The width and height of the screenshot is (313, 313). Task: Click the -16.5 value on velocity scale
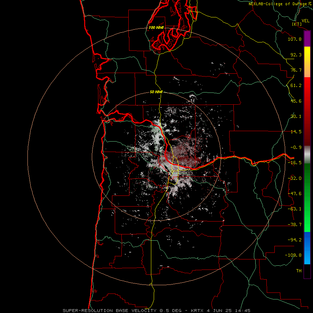click(x=295, y=163)
